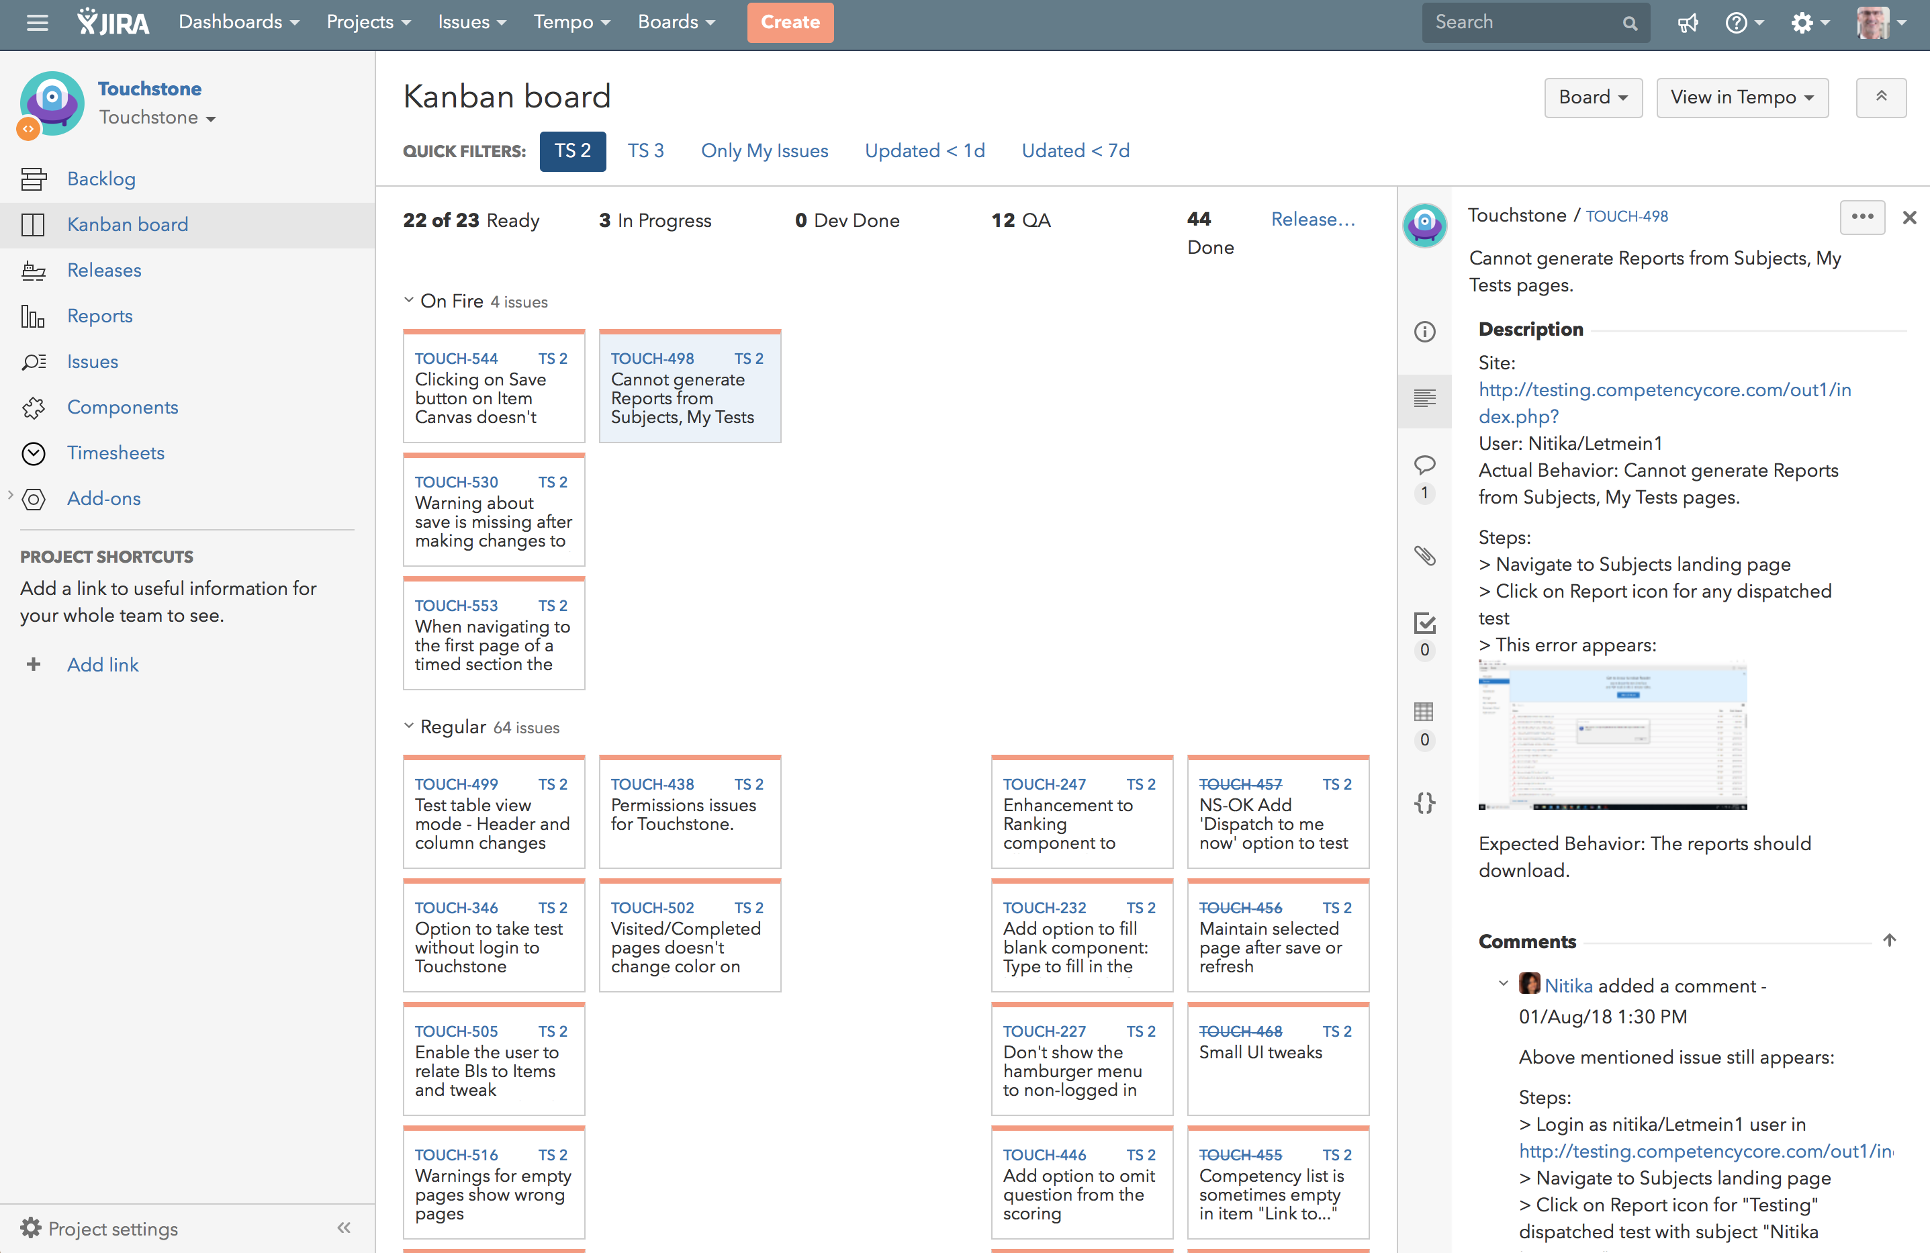Collapse the Regular swimlane
The width and height of the screenshot is (1930, 1253).
click(409, 726)
